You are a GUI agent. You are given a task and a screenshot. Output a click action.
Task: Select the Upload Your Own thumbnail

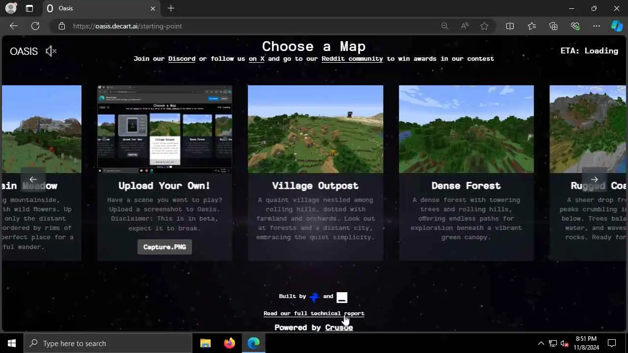tap(164, 129)
